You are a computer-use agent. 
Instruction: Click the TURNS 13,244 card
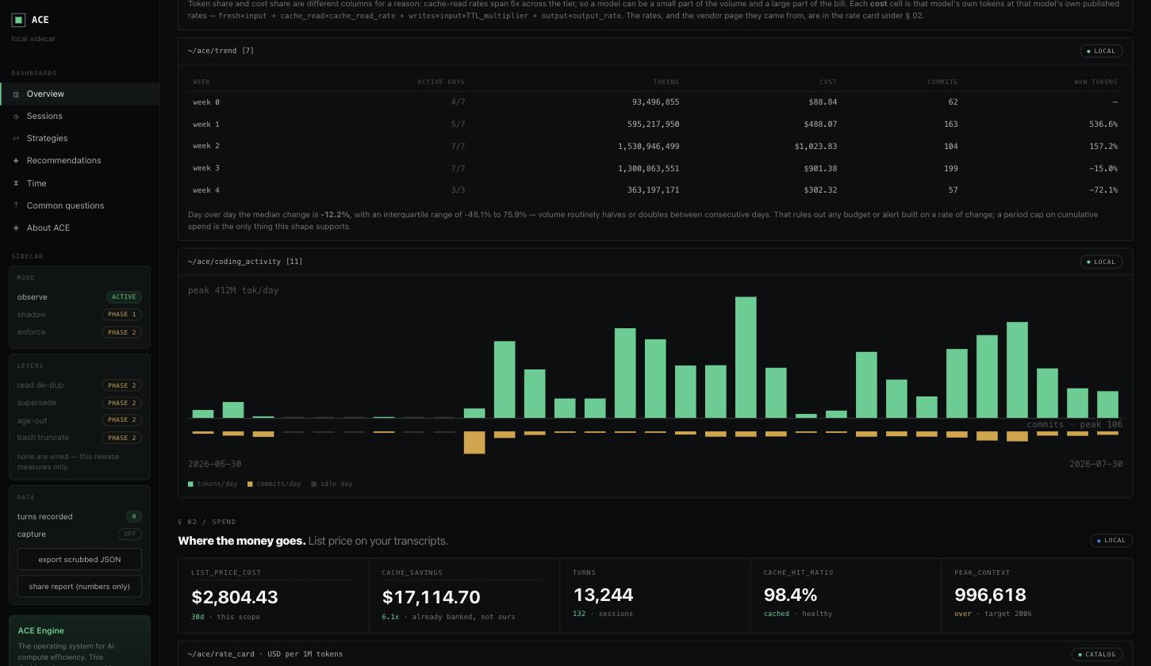coord(655,595)
